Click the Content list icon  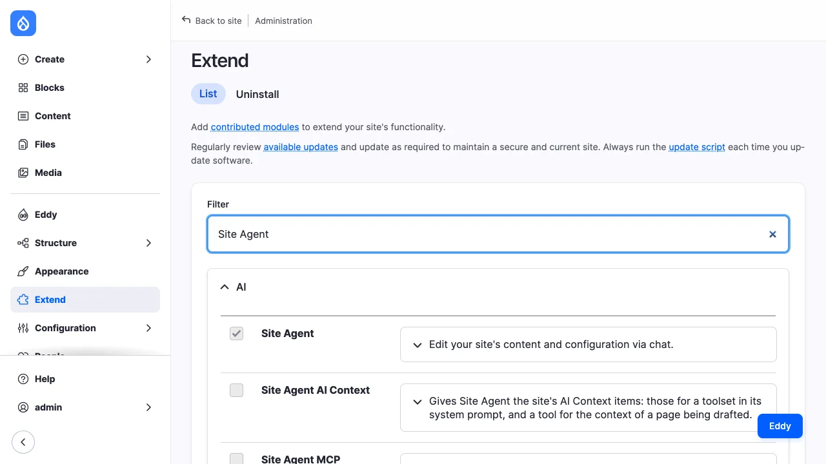pyautogui.click(x=23, y=116)
